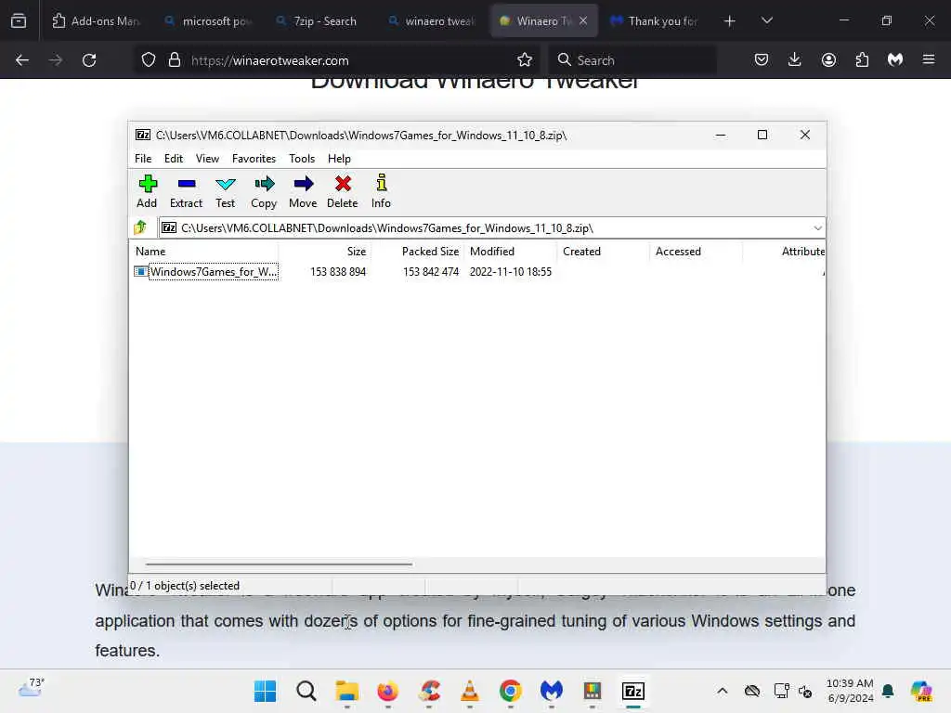Viewport: 951px width, 713px height.
Task: Switch to the Thank you for tab
Action: (x=655, y=21)
